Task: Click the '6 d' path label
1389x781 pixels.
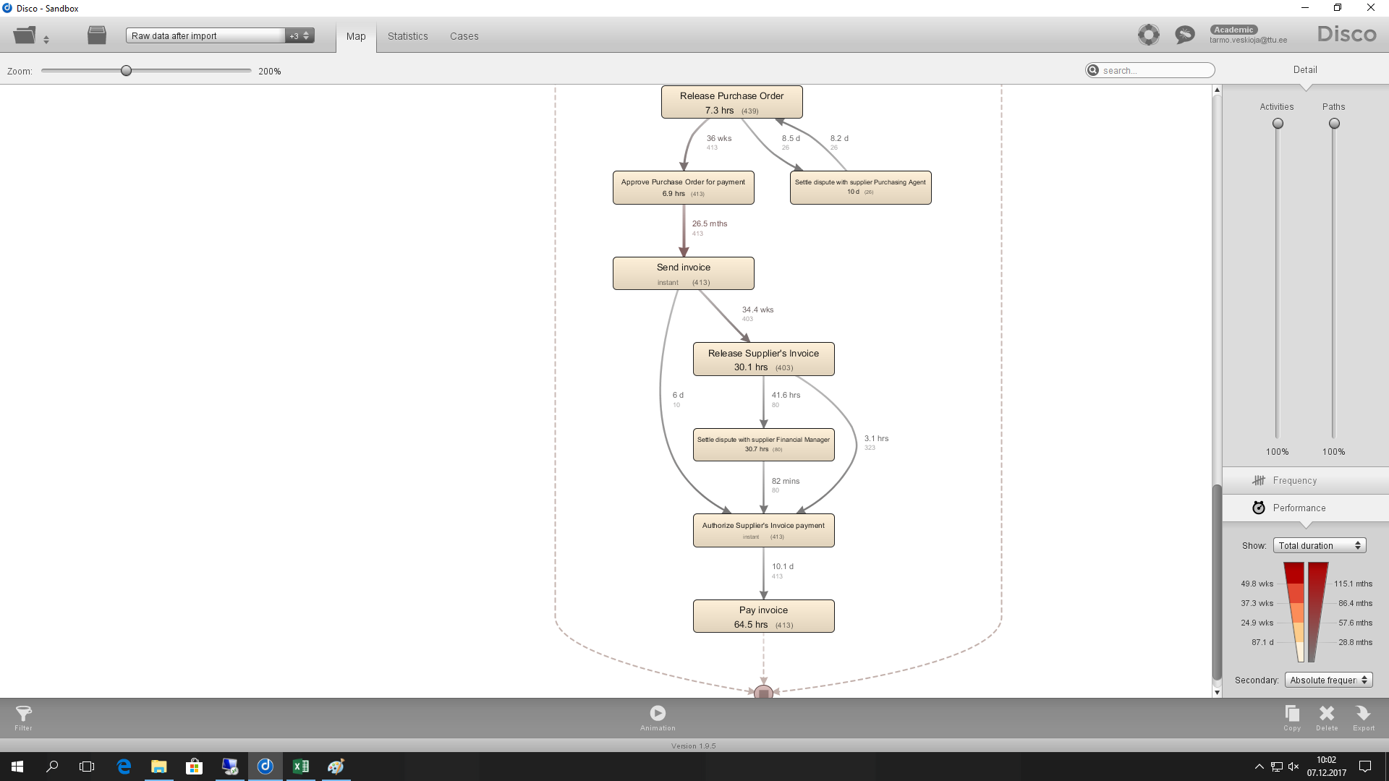Action: [x=678, y=396]
